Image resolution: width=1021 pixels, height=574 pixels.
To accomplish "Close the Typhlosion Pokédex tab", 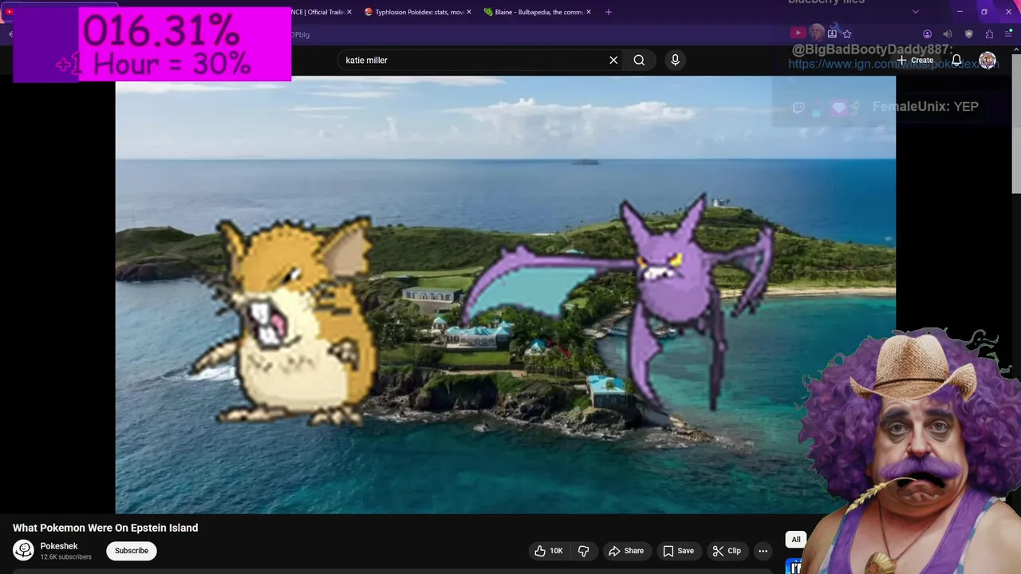I will [468, 12].
